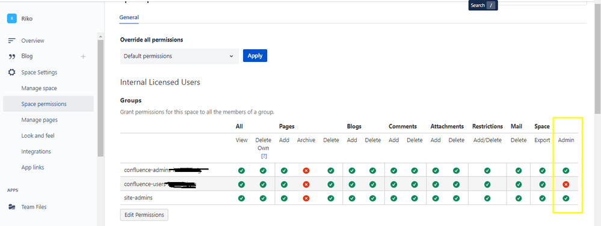Open the [?] help link under Delete Own
The image size is (601, 226).
(264, 156)
